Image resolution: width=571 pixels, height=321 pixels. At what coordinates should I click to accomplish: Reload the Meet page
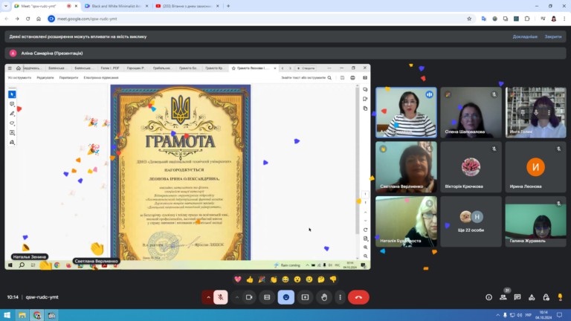tap(28, 19)
